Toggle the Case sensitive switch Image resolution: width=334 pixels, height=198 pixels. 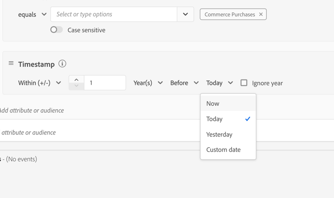57,30
